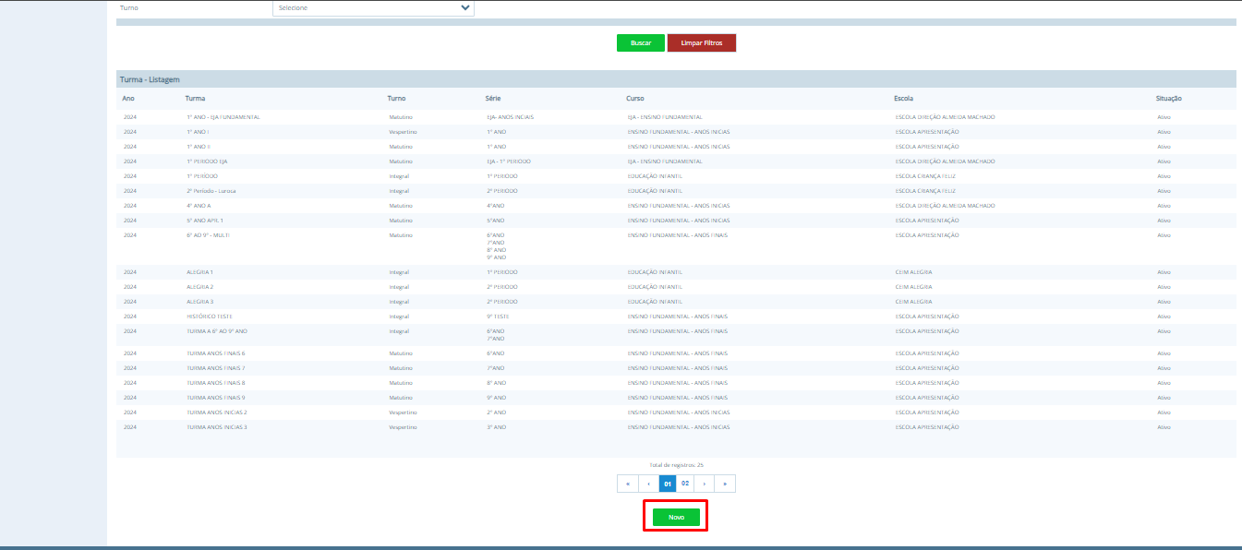1242x550 pixels.
Task: Select turma '1º ANO - EJA FUNDAMENTAL'
Action: pos(223,117)
